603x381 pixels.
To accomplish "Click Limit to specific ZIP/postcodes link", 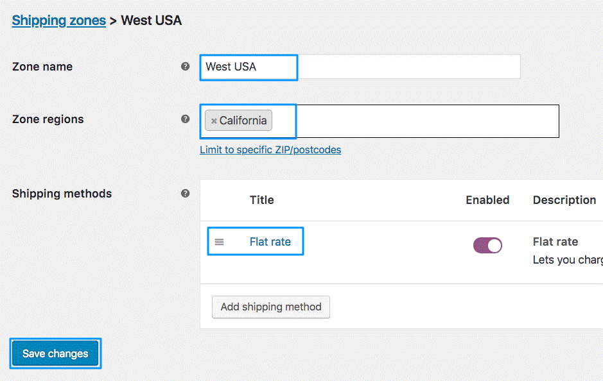I will pyautogui.click(x=270, y=149).
